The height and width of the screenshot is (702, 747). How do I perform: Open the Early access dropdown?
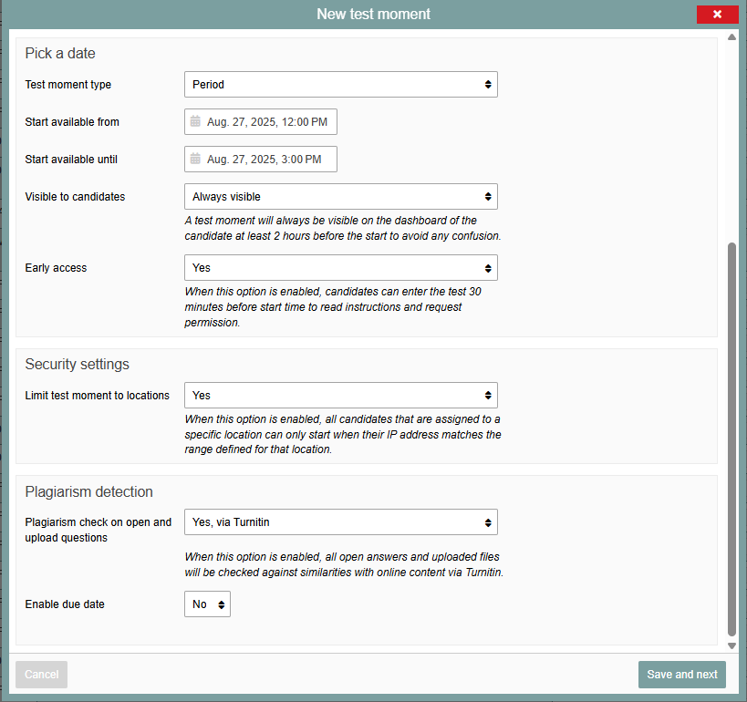pyautogui.click(x=340, y=268)
